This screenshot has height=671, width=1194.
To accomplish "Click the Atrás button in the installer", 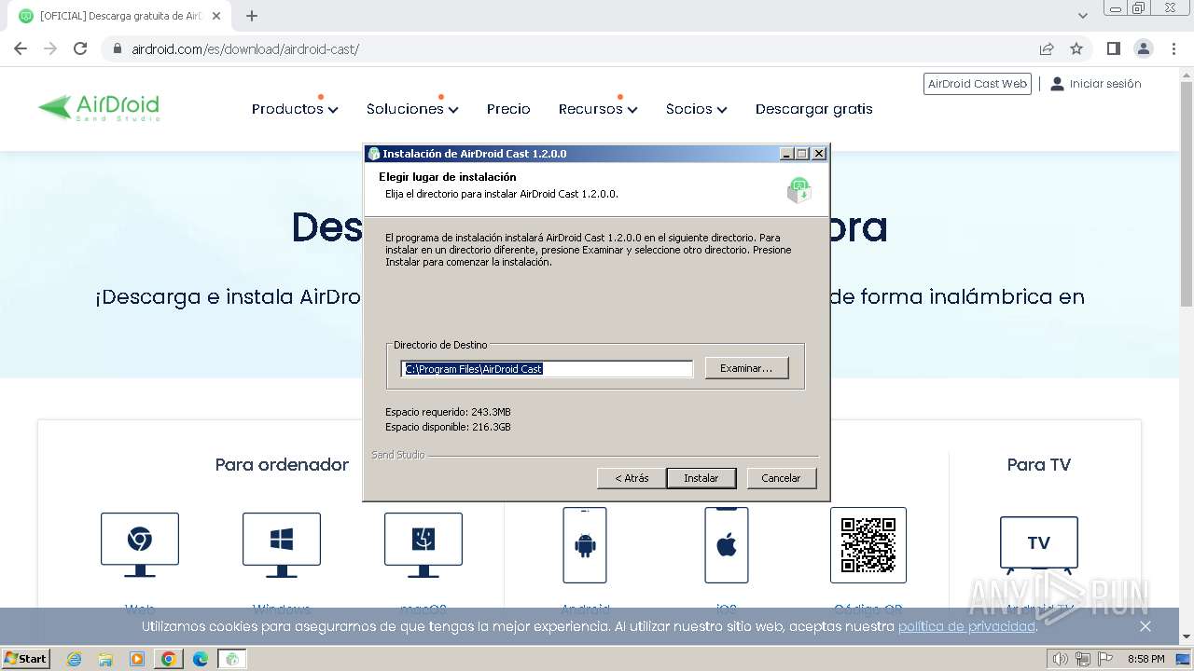I will (x=632, y=478).
